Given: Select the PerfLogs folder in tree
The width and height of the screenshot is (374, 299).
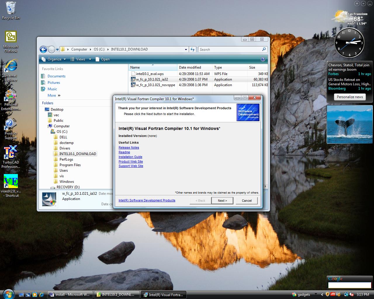Looking at the screenshot, I should [x=66, y=159].
